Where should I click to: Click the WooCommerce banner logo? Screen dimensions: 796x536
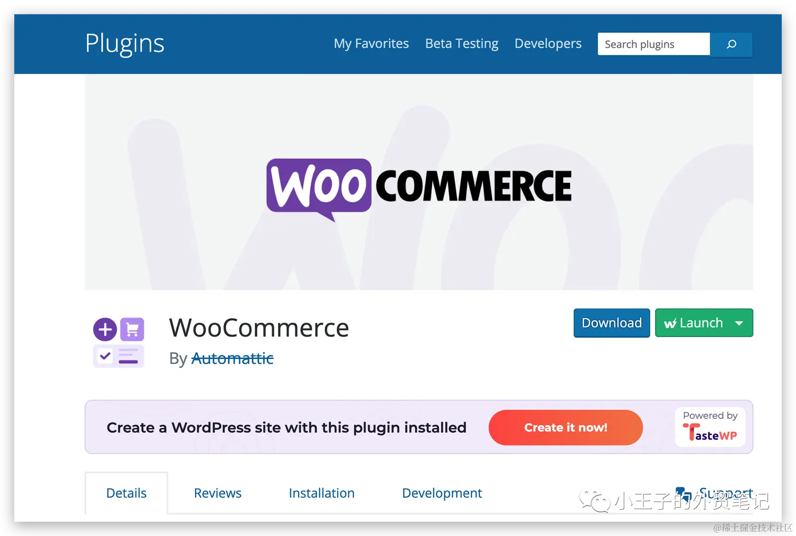tap(419, 189)
